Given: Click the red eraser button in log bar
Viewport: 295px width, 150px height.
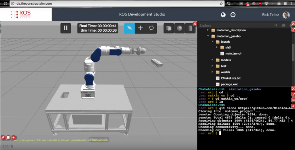Looking at the screenshot, I should click(3, 137).
